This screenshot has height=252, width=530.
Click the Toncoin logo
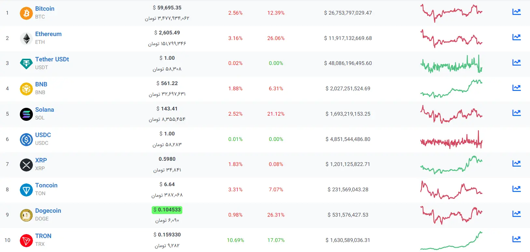26,190
